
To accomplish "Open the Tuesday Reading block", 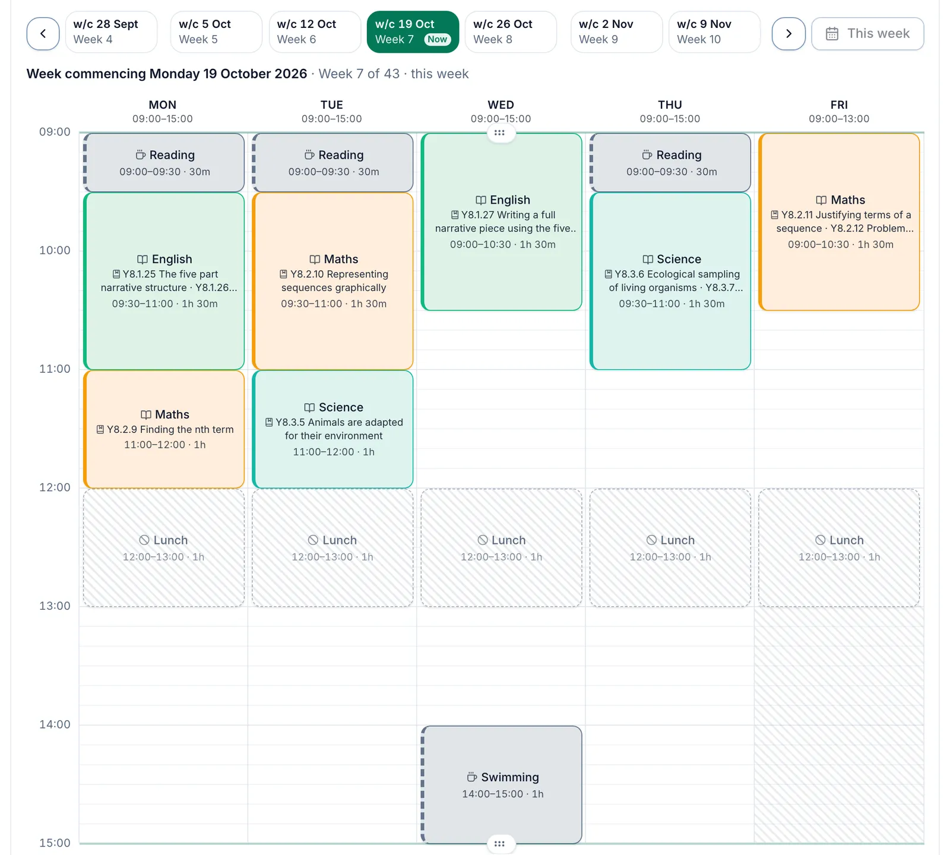I will click(x=332, y=163).
